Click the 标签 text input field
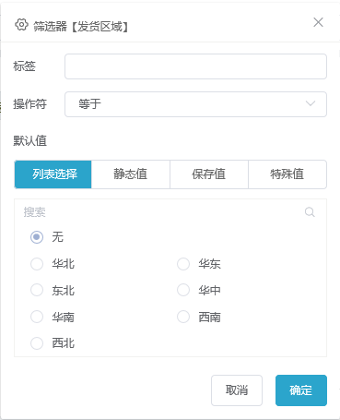The height and width of the screenshot is (420, 340). pos(195,66)
